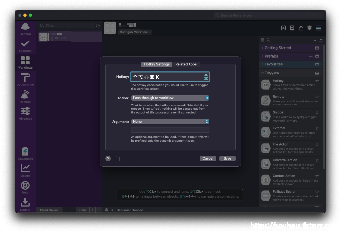
Task: Click the search magnifier in palette header
Action: tap(268, 40)
